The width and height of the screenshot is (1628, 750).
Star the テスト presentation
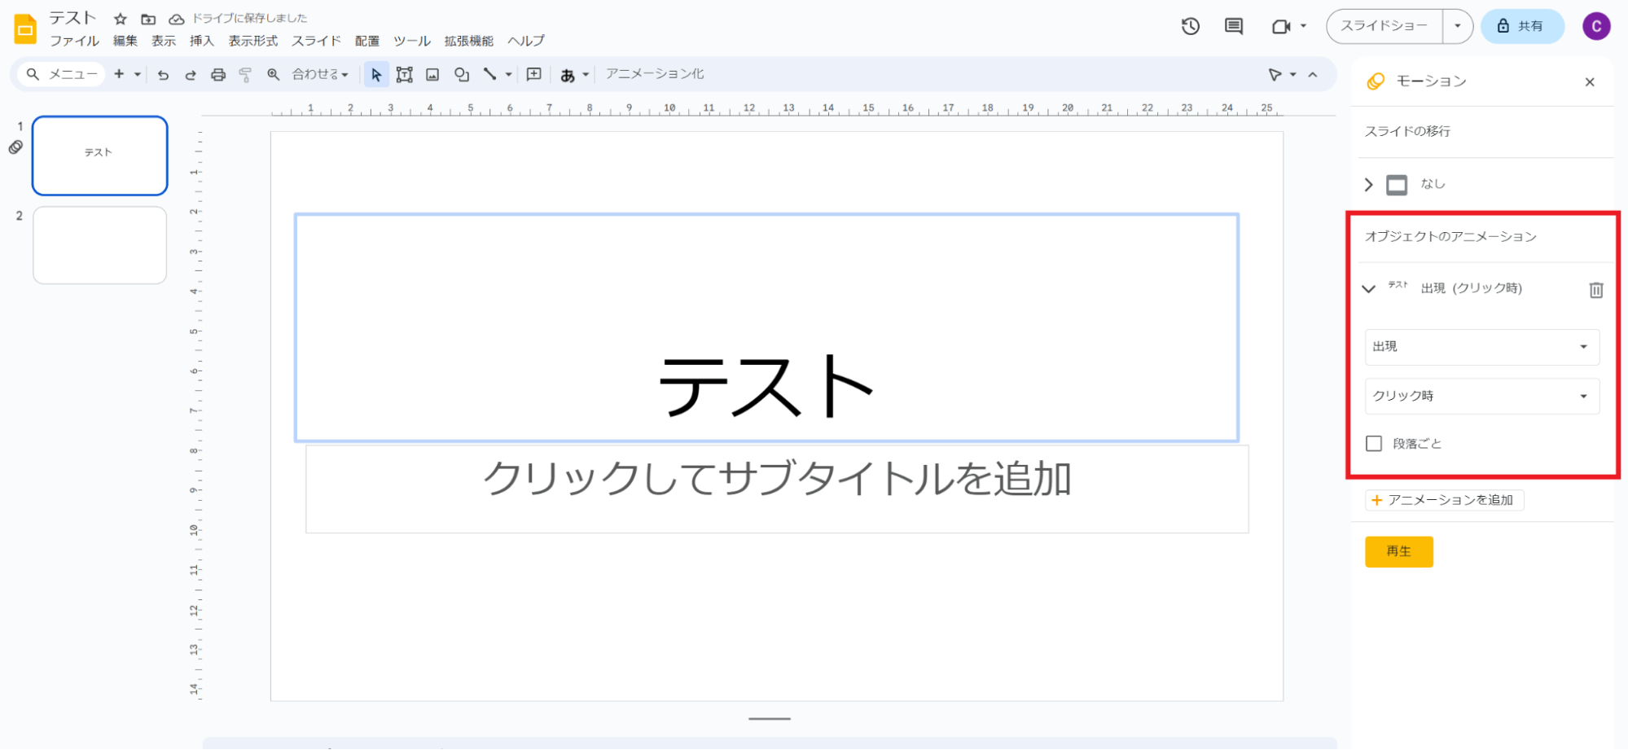point(121,19)
